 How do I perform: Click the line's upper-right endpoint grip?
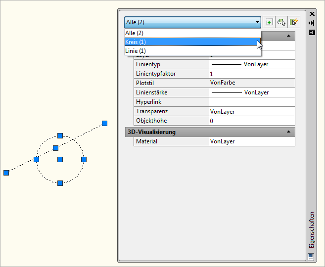[104, 123]
